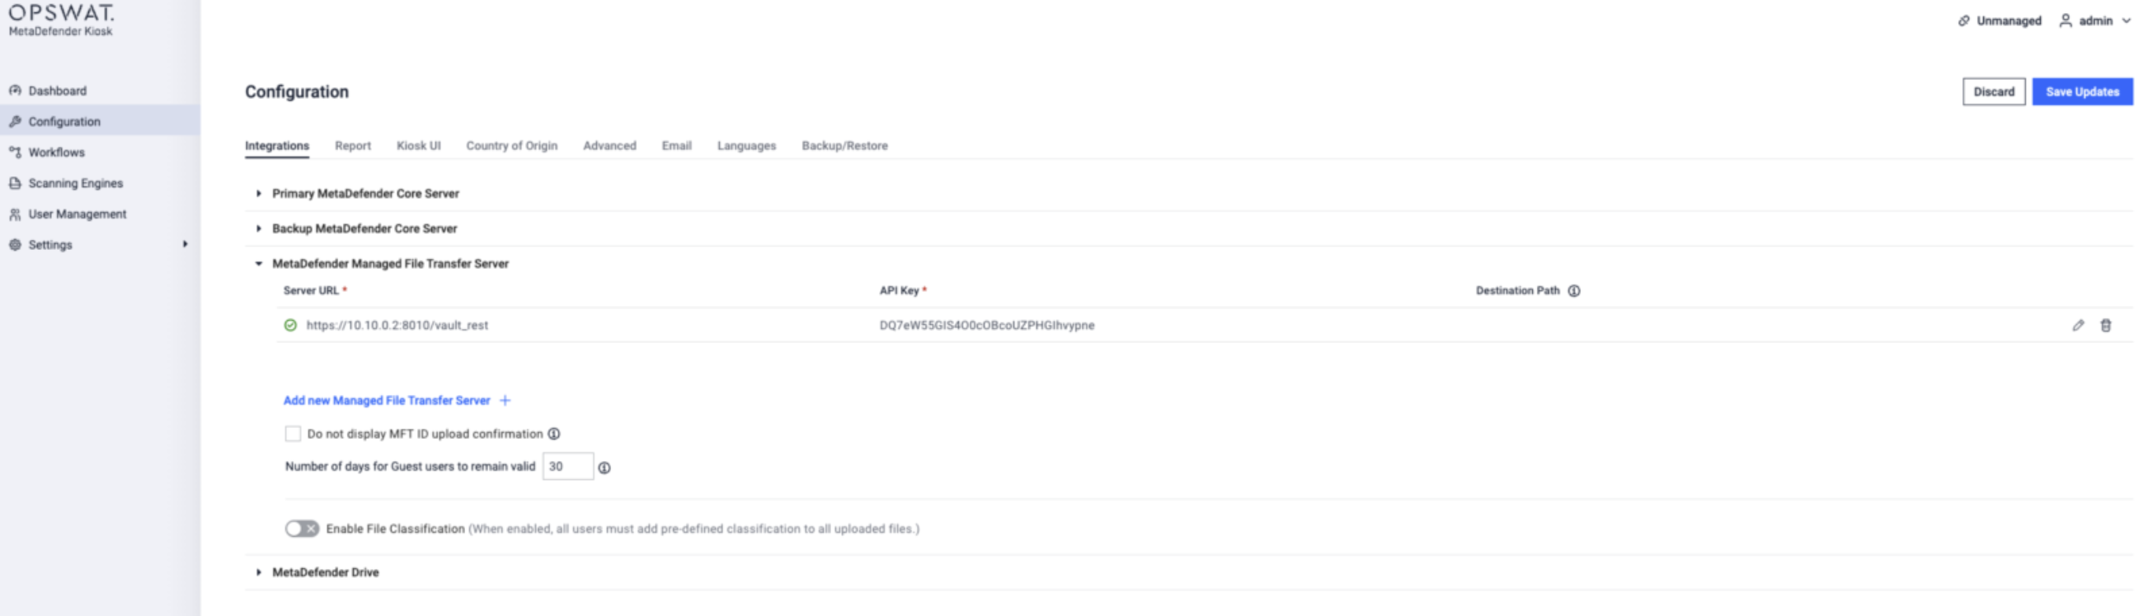Click the API key value DQ7eW55GIS4O0cOBcoUZPHGIhvypne

987,325
